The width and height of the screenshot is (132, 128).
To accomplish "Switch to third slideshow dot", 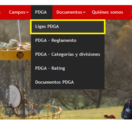I will (x=31, y=112).
